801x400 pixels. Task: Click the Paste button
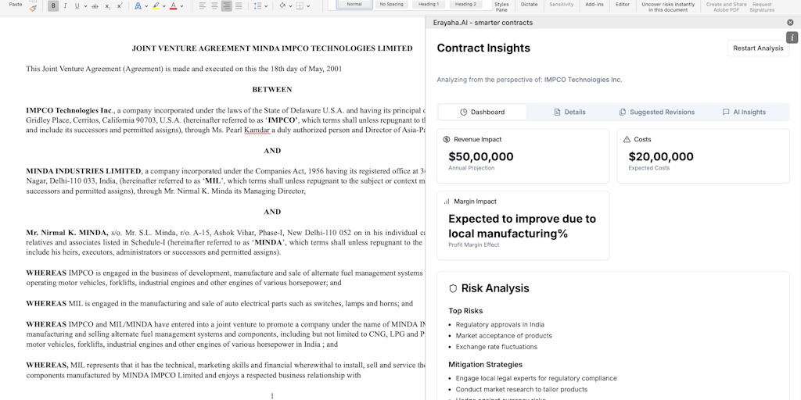click(x=16, y=4)
